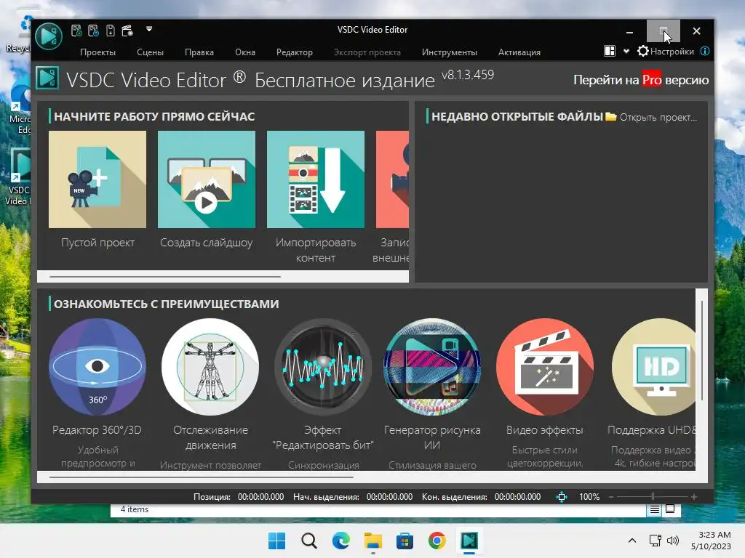Viewport: 745px width, 558px height.
Task: Click the second quick-access icon with blue badge
Action: [93, 31]
